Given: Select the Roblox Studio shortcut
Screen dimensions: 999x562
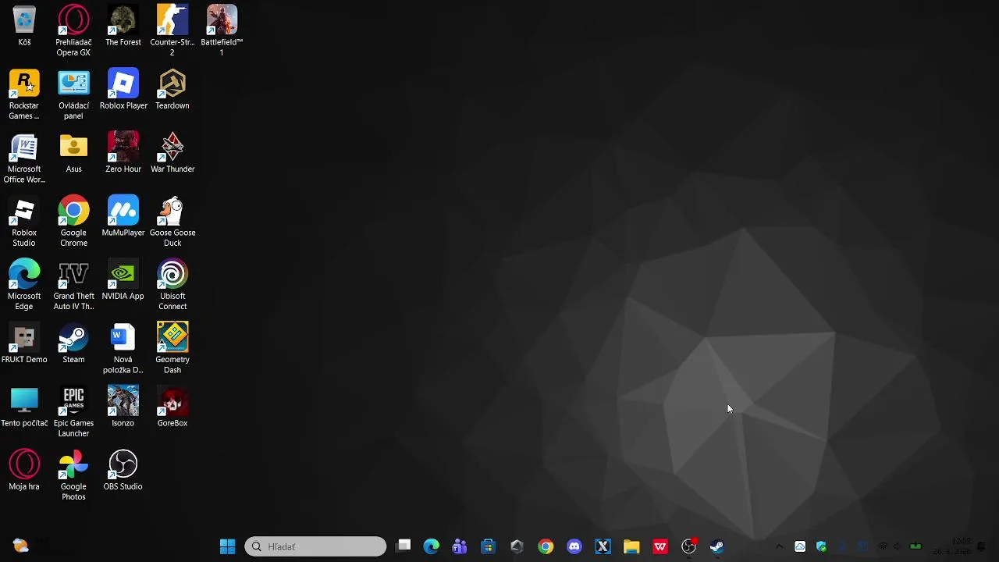Looking at the screenshot, I should (24, 222).
